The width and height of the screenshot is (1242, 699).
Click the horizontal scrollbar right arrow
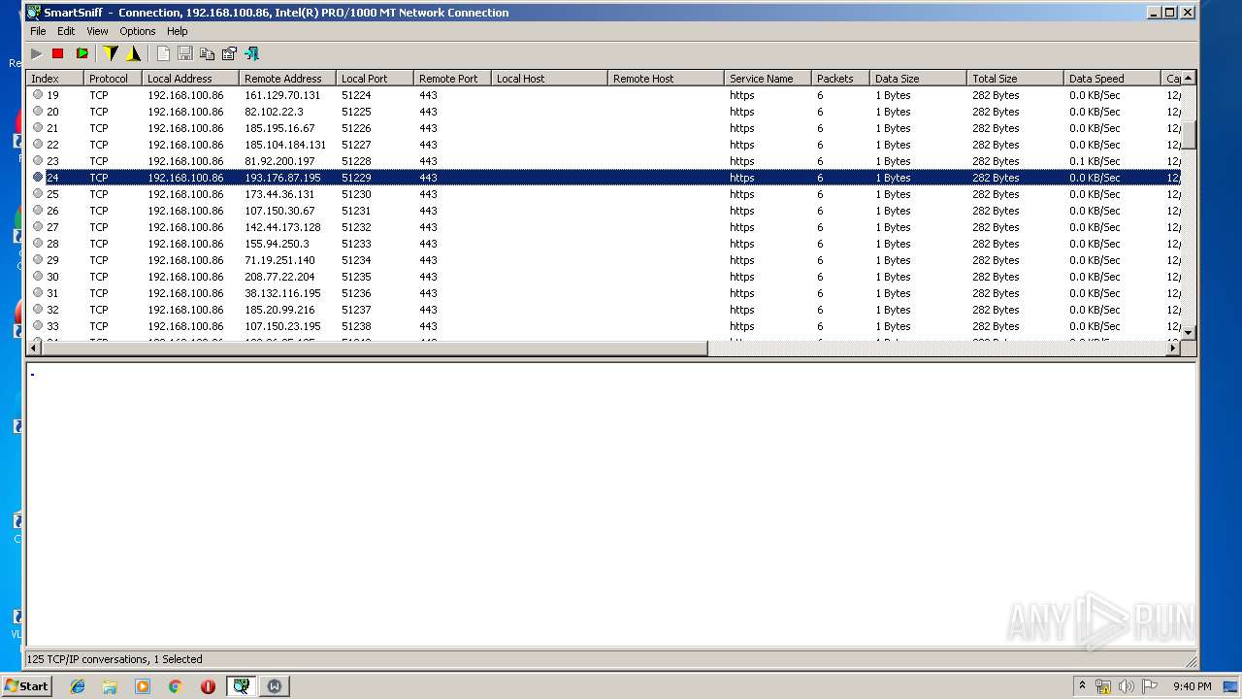(x=1172, y=348)
